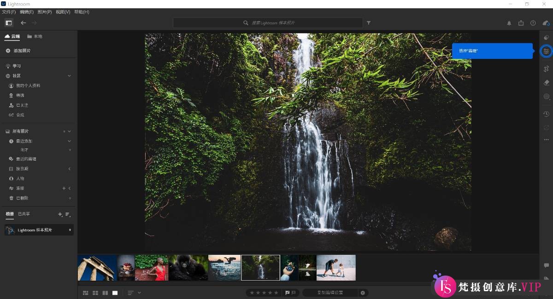This screenshot has width=553, height=299.
Task: Select the Greek temple columns thumbnail
Action: pyautogui.click(x=97, y=268)
